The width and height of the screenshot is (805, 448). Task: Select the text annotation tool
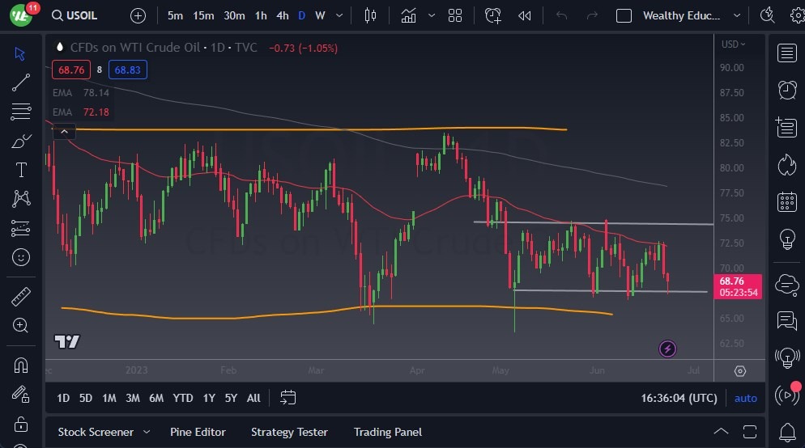click(21, 170)
